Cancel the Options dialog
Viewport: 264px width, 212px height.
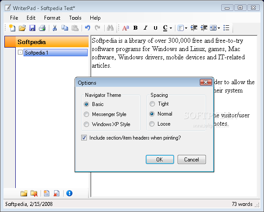(x=192, y=159)
